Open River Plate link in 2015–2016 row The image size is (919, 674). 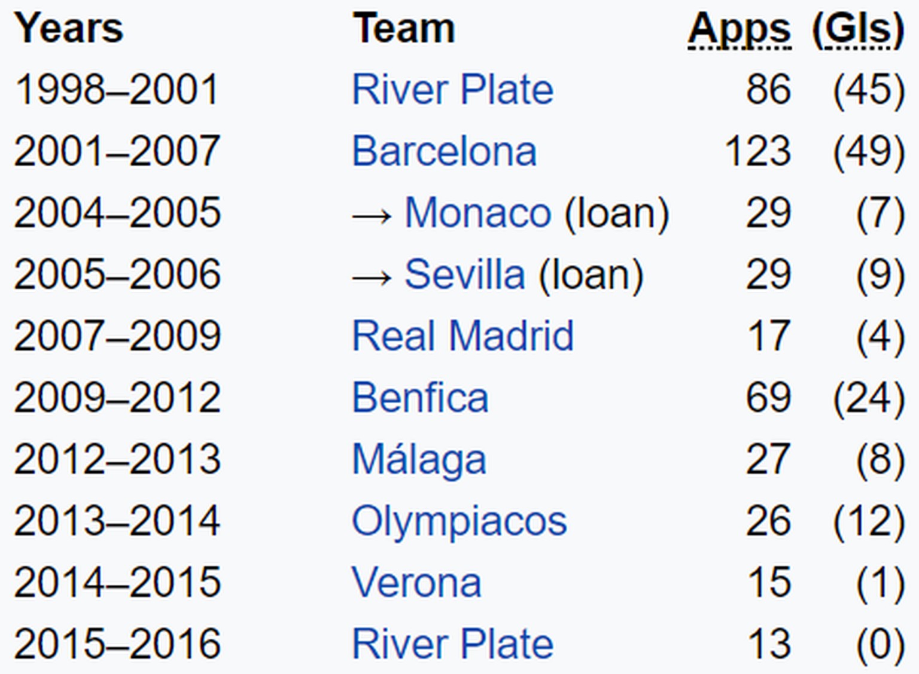click(x=452, y=644)
